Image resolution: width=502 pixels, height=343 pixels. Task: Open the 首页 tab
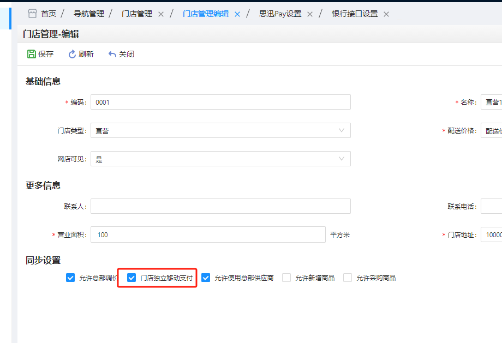[49, 14]
